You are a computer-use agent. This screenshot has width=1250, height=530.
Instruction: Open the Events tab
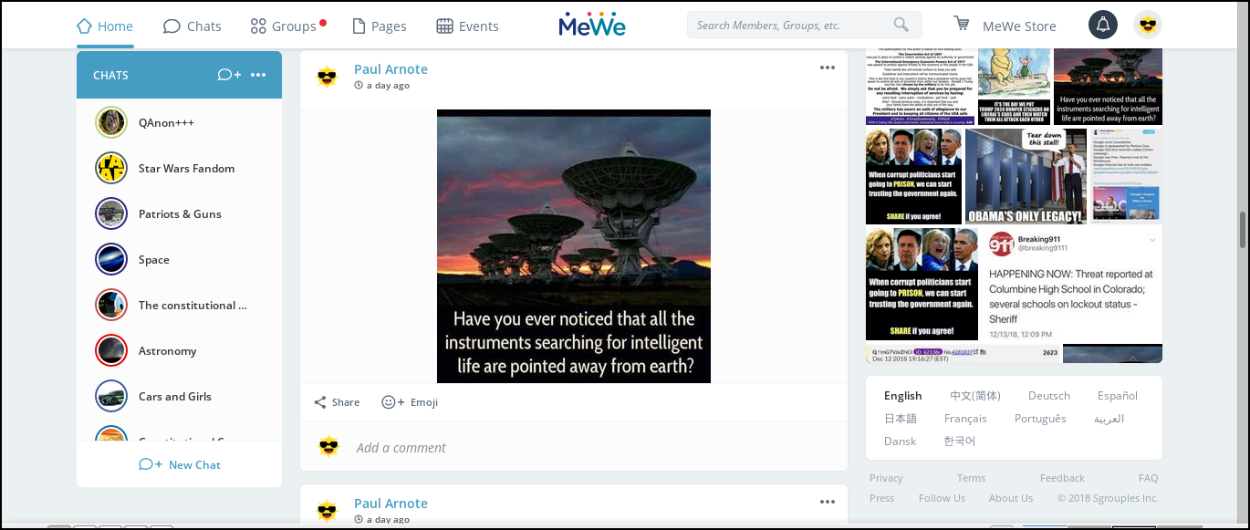point(467,26)
